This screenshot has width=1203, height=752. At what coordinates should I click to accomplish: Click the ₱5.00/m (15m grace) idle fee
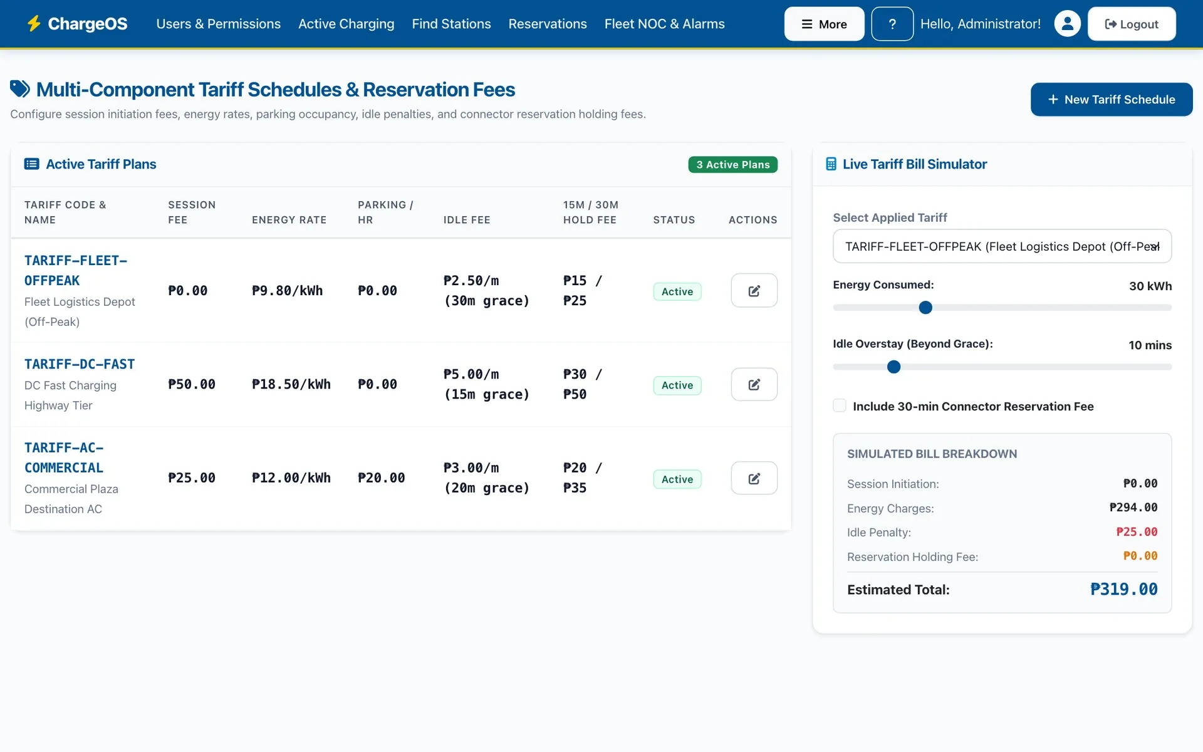point(486,384)
